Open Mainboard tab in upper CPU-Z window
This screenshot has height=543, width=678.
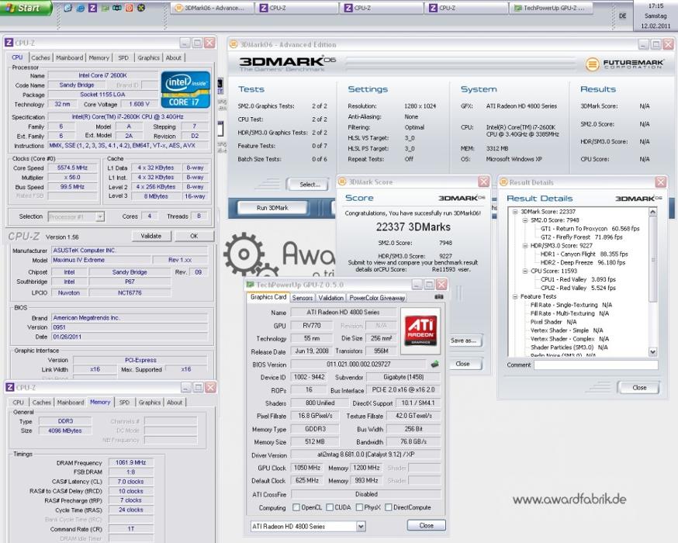69,57
